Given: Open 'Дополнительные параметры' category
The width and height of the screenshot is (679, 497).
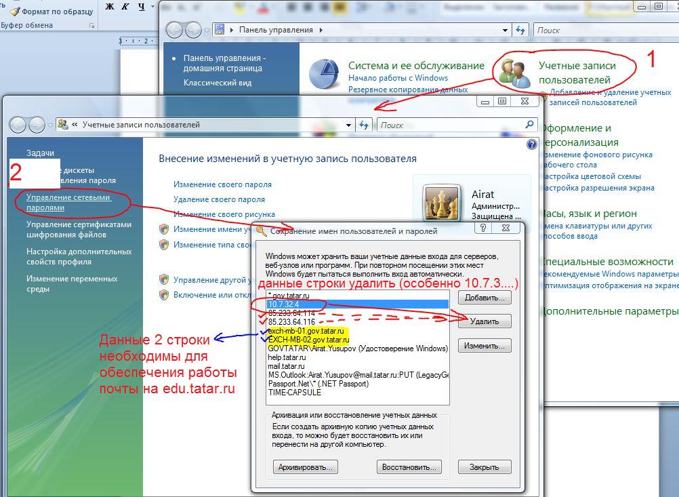Looking at the screenshot, I should point(610,311).
